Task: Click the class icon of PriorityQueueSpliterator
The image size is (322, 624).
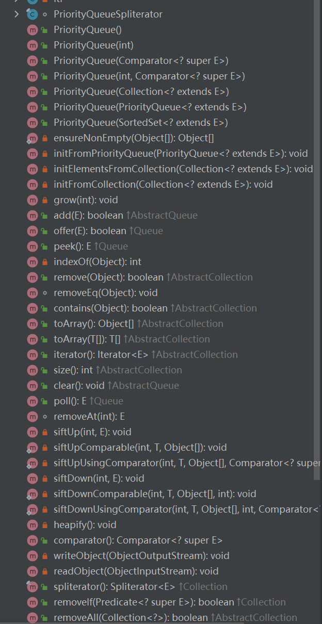Action: point(33,14)
